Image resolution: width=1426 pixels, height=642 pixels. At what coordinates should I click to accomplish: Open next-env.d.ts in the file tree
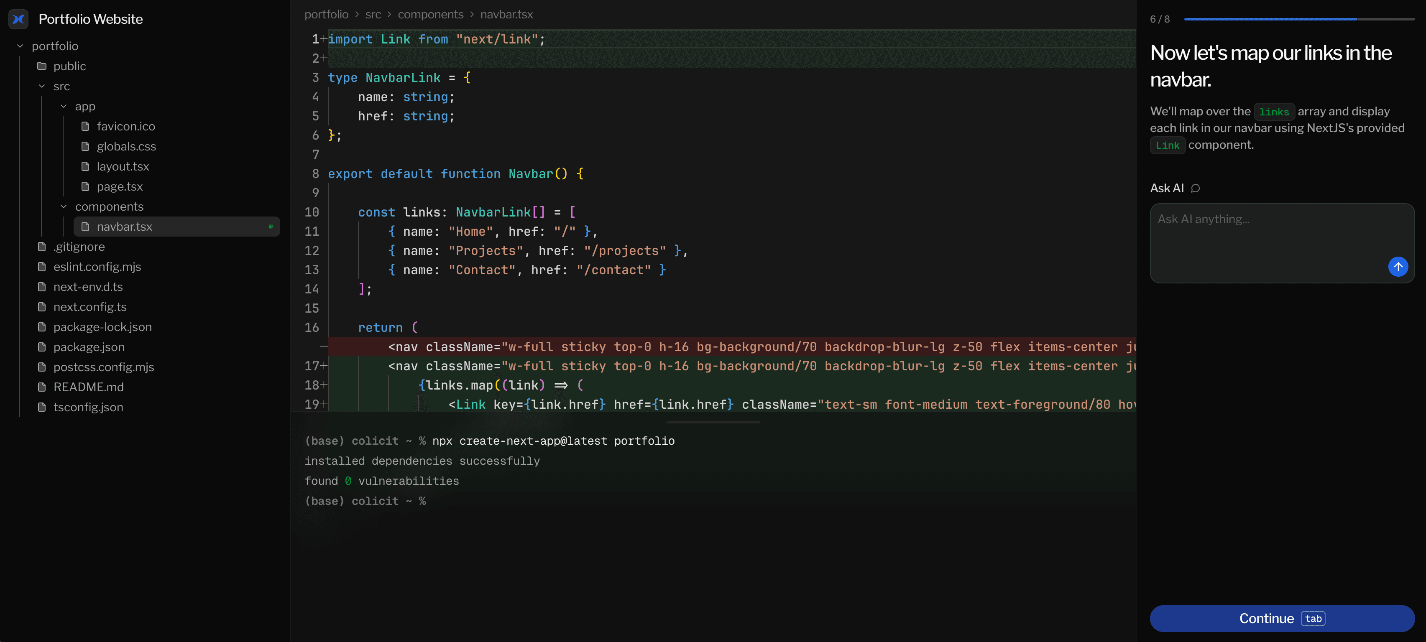point(88,287)
